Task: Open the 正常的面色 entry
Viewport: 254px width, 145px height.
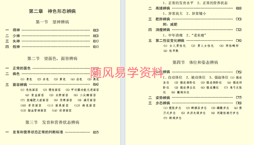Action: (x=22, y=68)
